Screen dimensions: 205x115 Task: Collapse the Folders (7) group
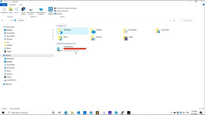pos(56,26)
